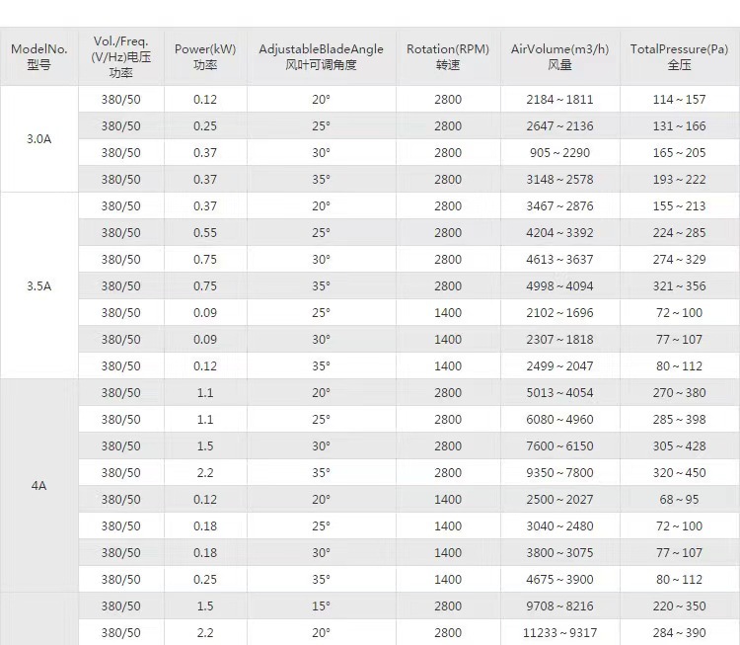
Task: Select the power value 0.55
Action: 205,232
